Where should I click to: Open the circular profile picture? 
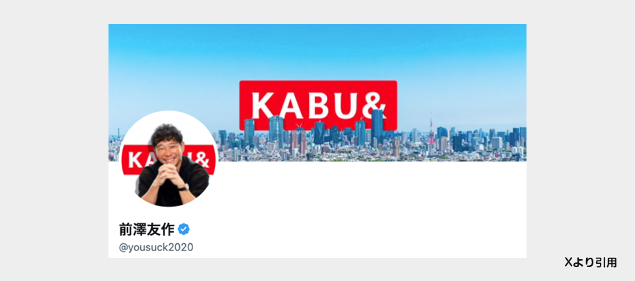click(x=169, y=159)
